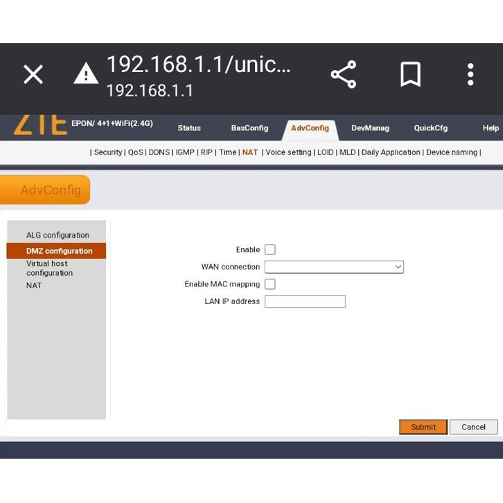
Task: Tick the Enable checkbox for DMZ
Action: click(x=270, y=249)
